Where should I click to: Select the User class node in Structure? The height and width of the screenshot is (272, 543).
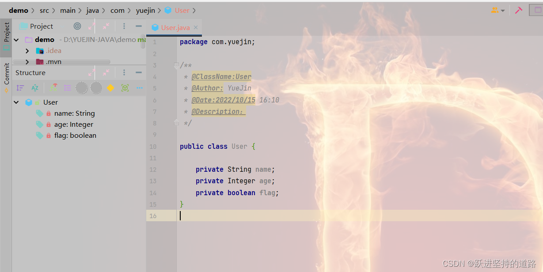50,102
